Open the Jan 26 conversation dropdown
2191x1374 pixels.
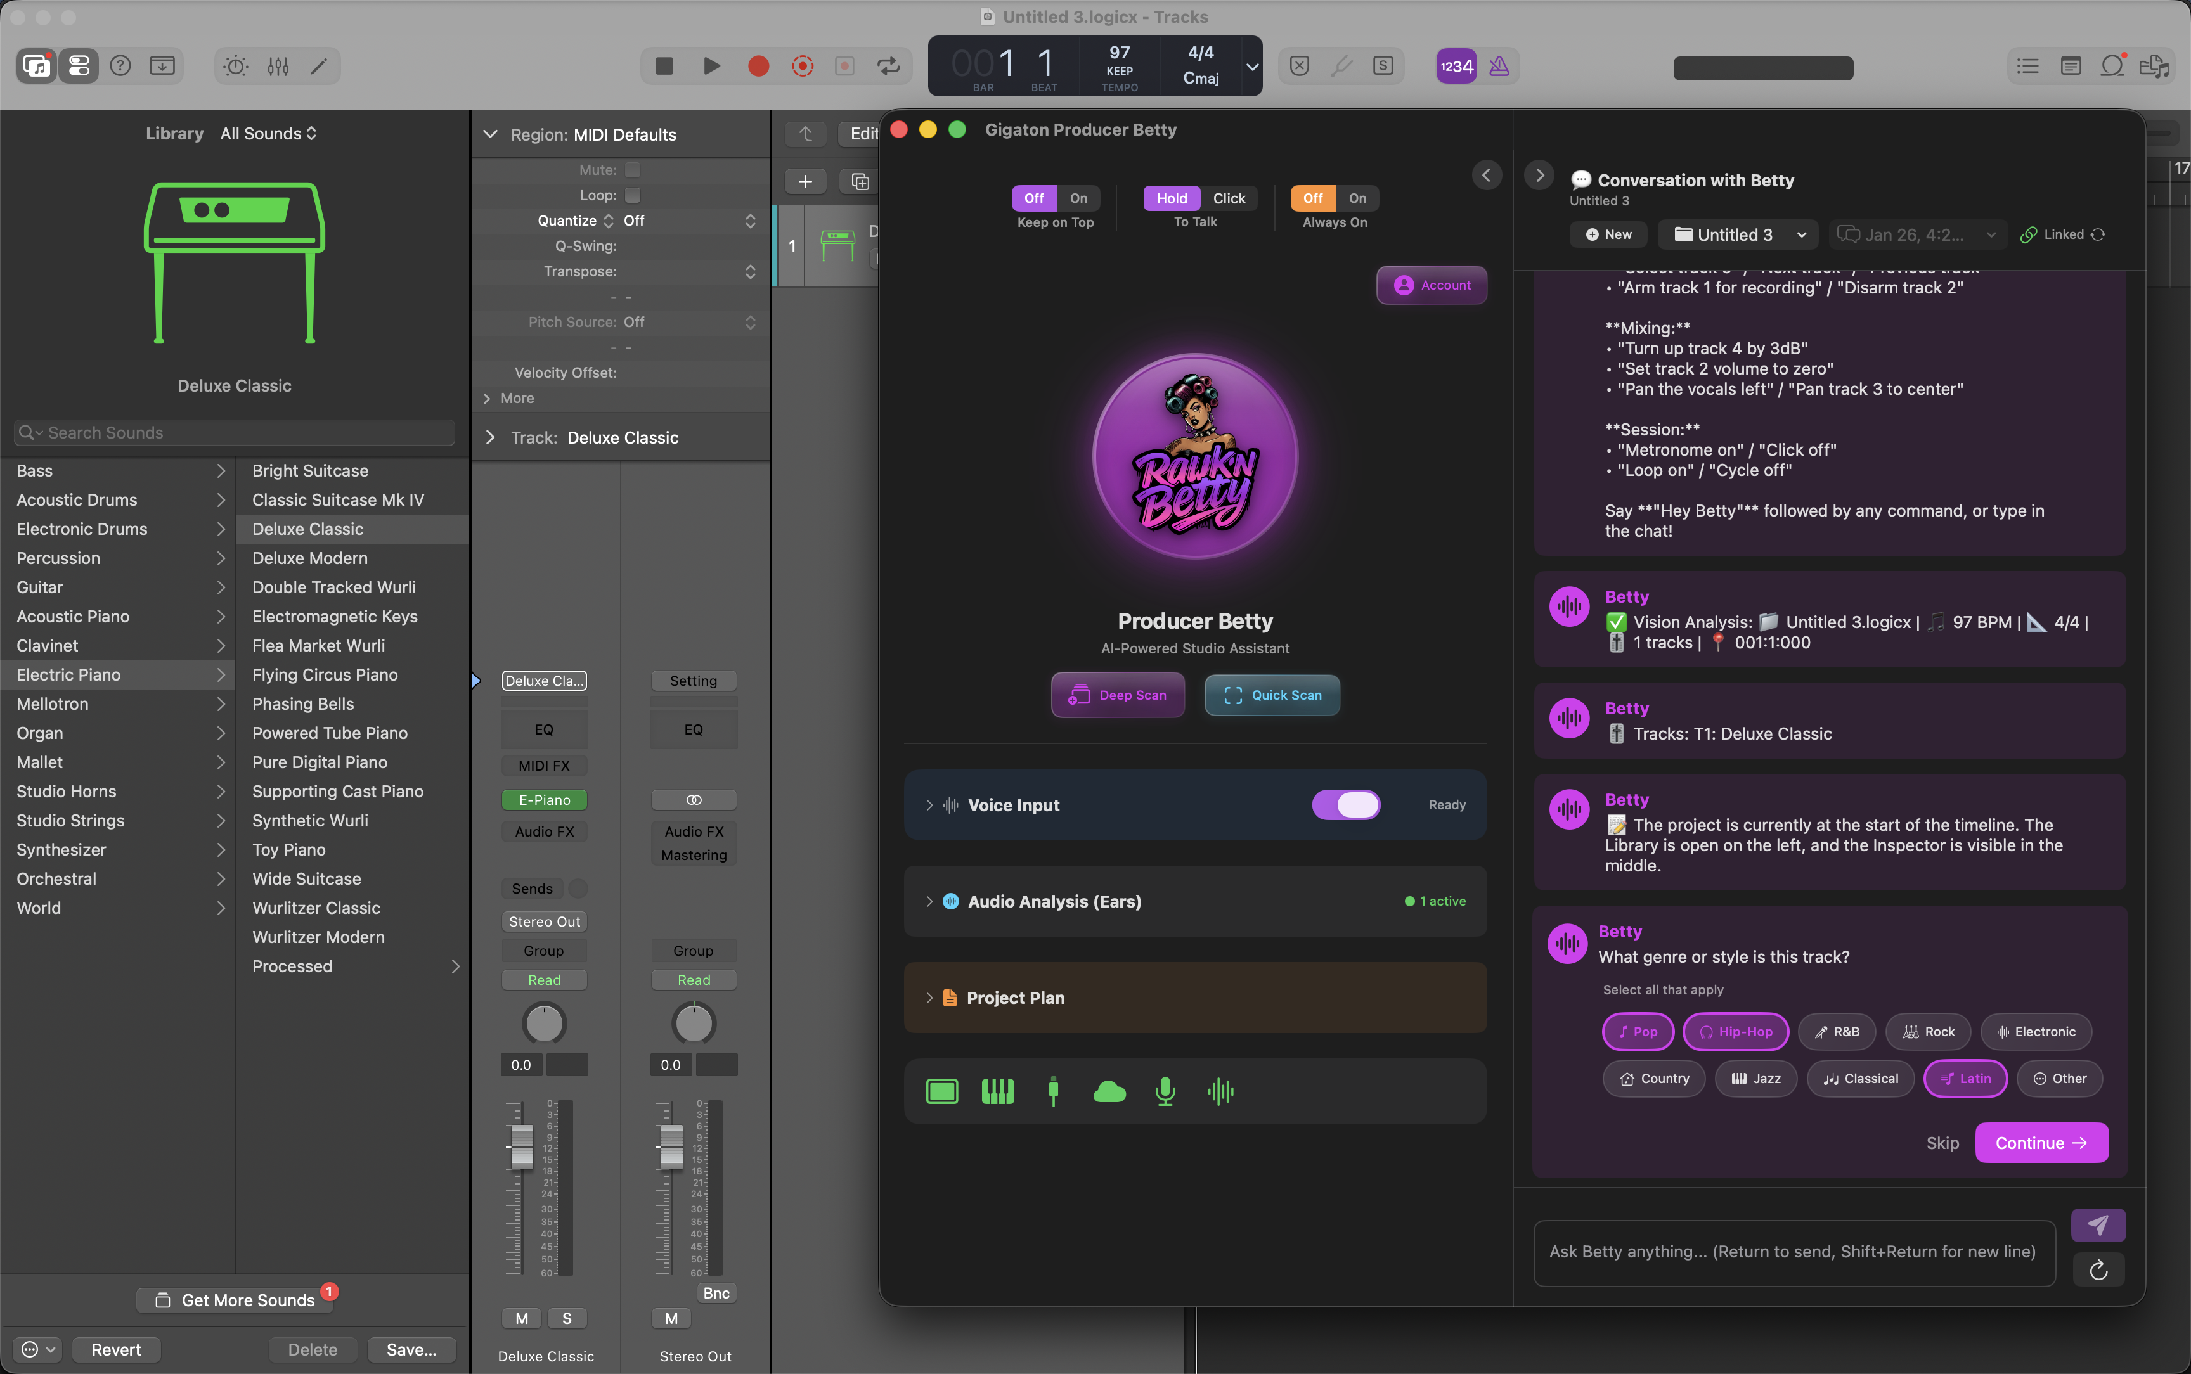point(1918,234)
